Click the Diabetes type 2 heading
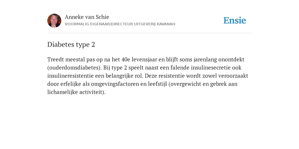This screenshot has width=299, height=149. (71, 45)
